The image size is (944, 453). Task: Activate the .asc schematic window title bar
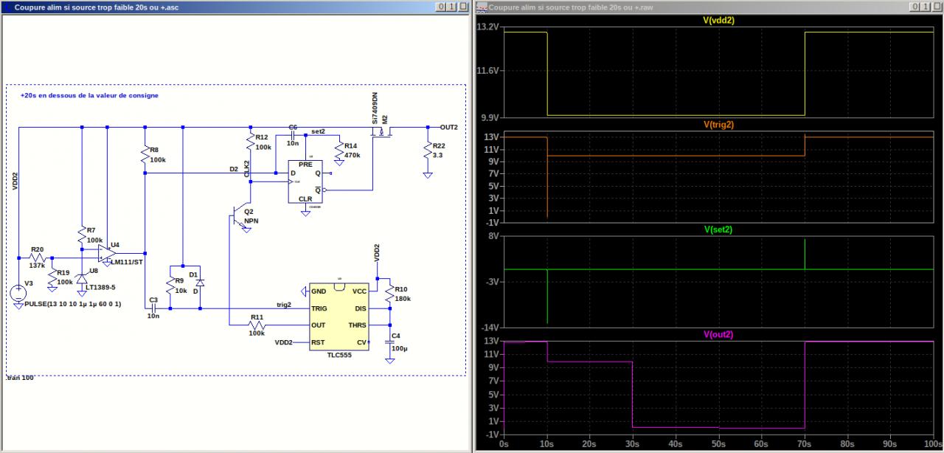pos(221,7)
